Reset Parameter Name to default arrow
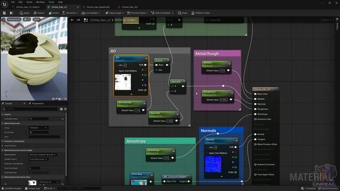The height and width of the screenshot is (191, 340). click(63, 119)
